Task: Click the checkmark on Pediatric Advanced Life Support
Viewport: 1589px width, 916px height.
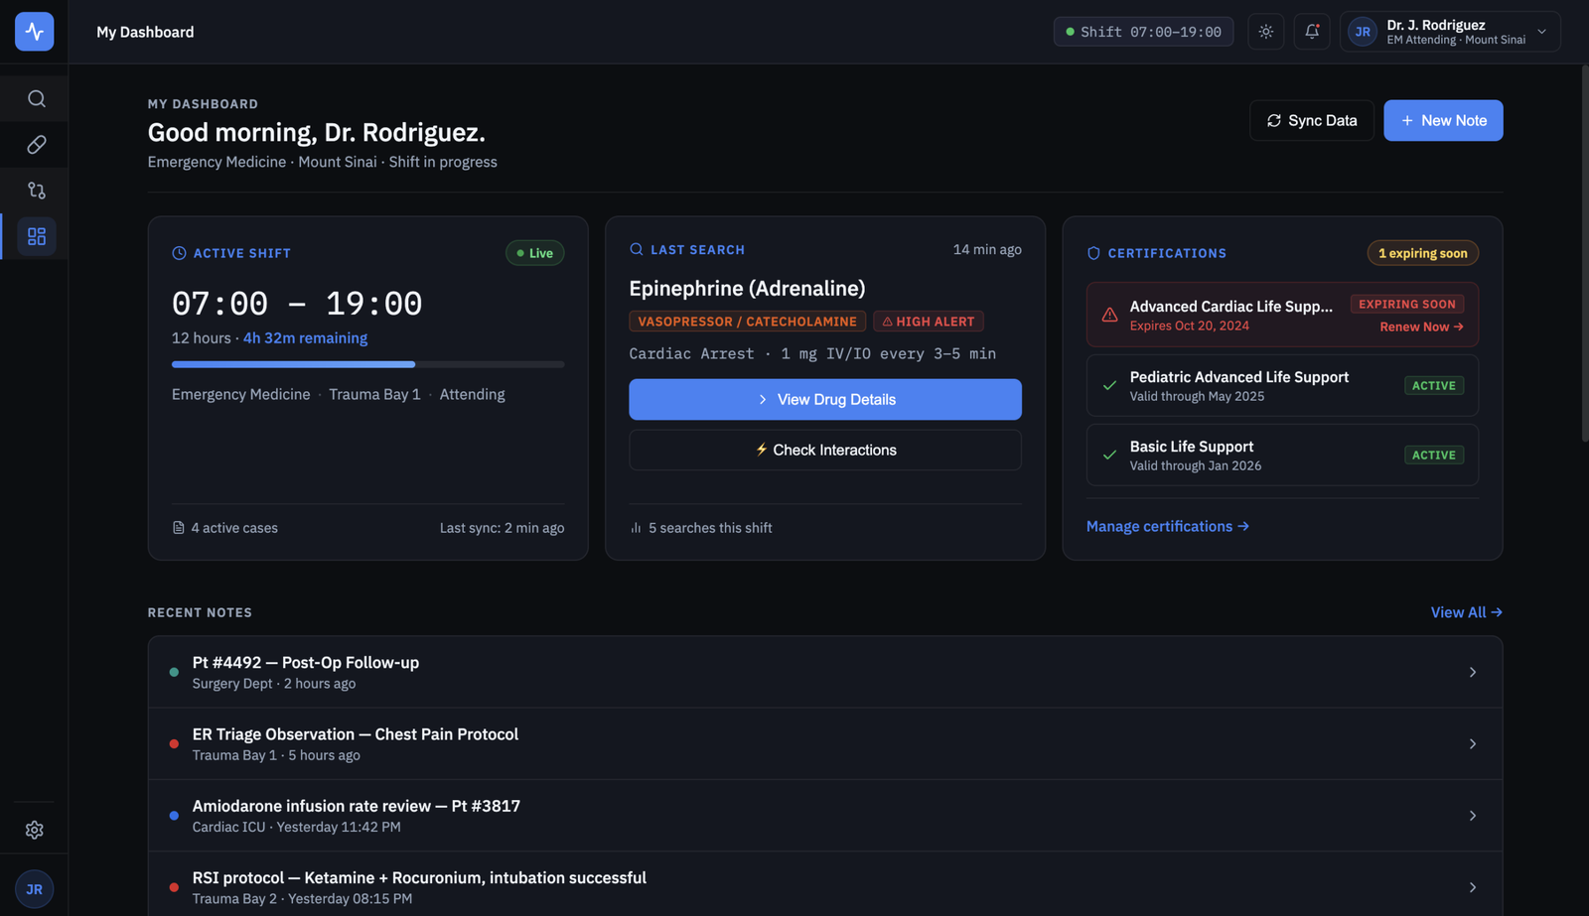Action: click(x=1109, y=385)
